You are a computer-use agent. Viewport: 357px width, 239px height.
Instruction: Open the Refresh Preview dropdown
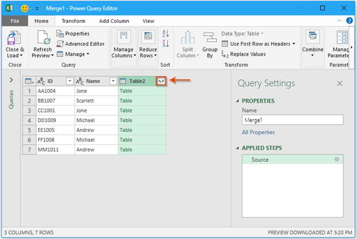(x=52, y=56)
